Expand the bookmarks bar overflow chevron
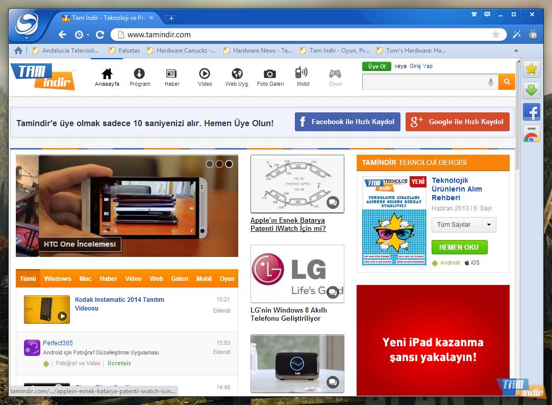 click(x=516, y=51)
